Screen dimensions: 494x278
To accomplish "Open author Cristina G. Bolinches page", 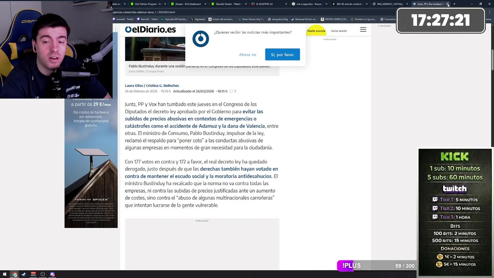I will pos(162,85).
